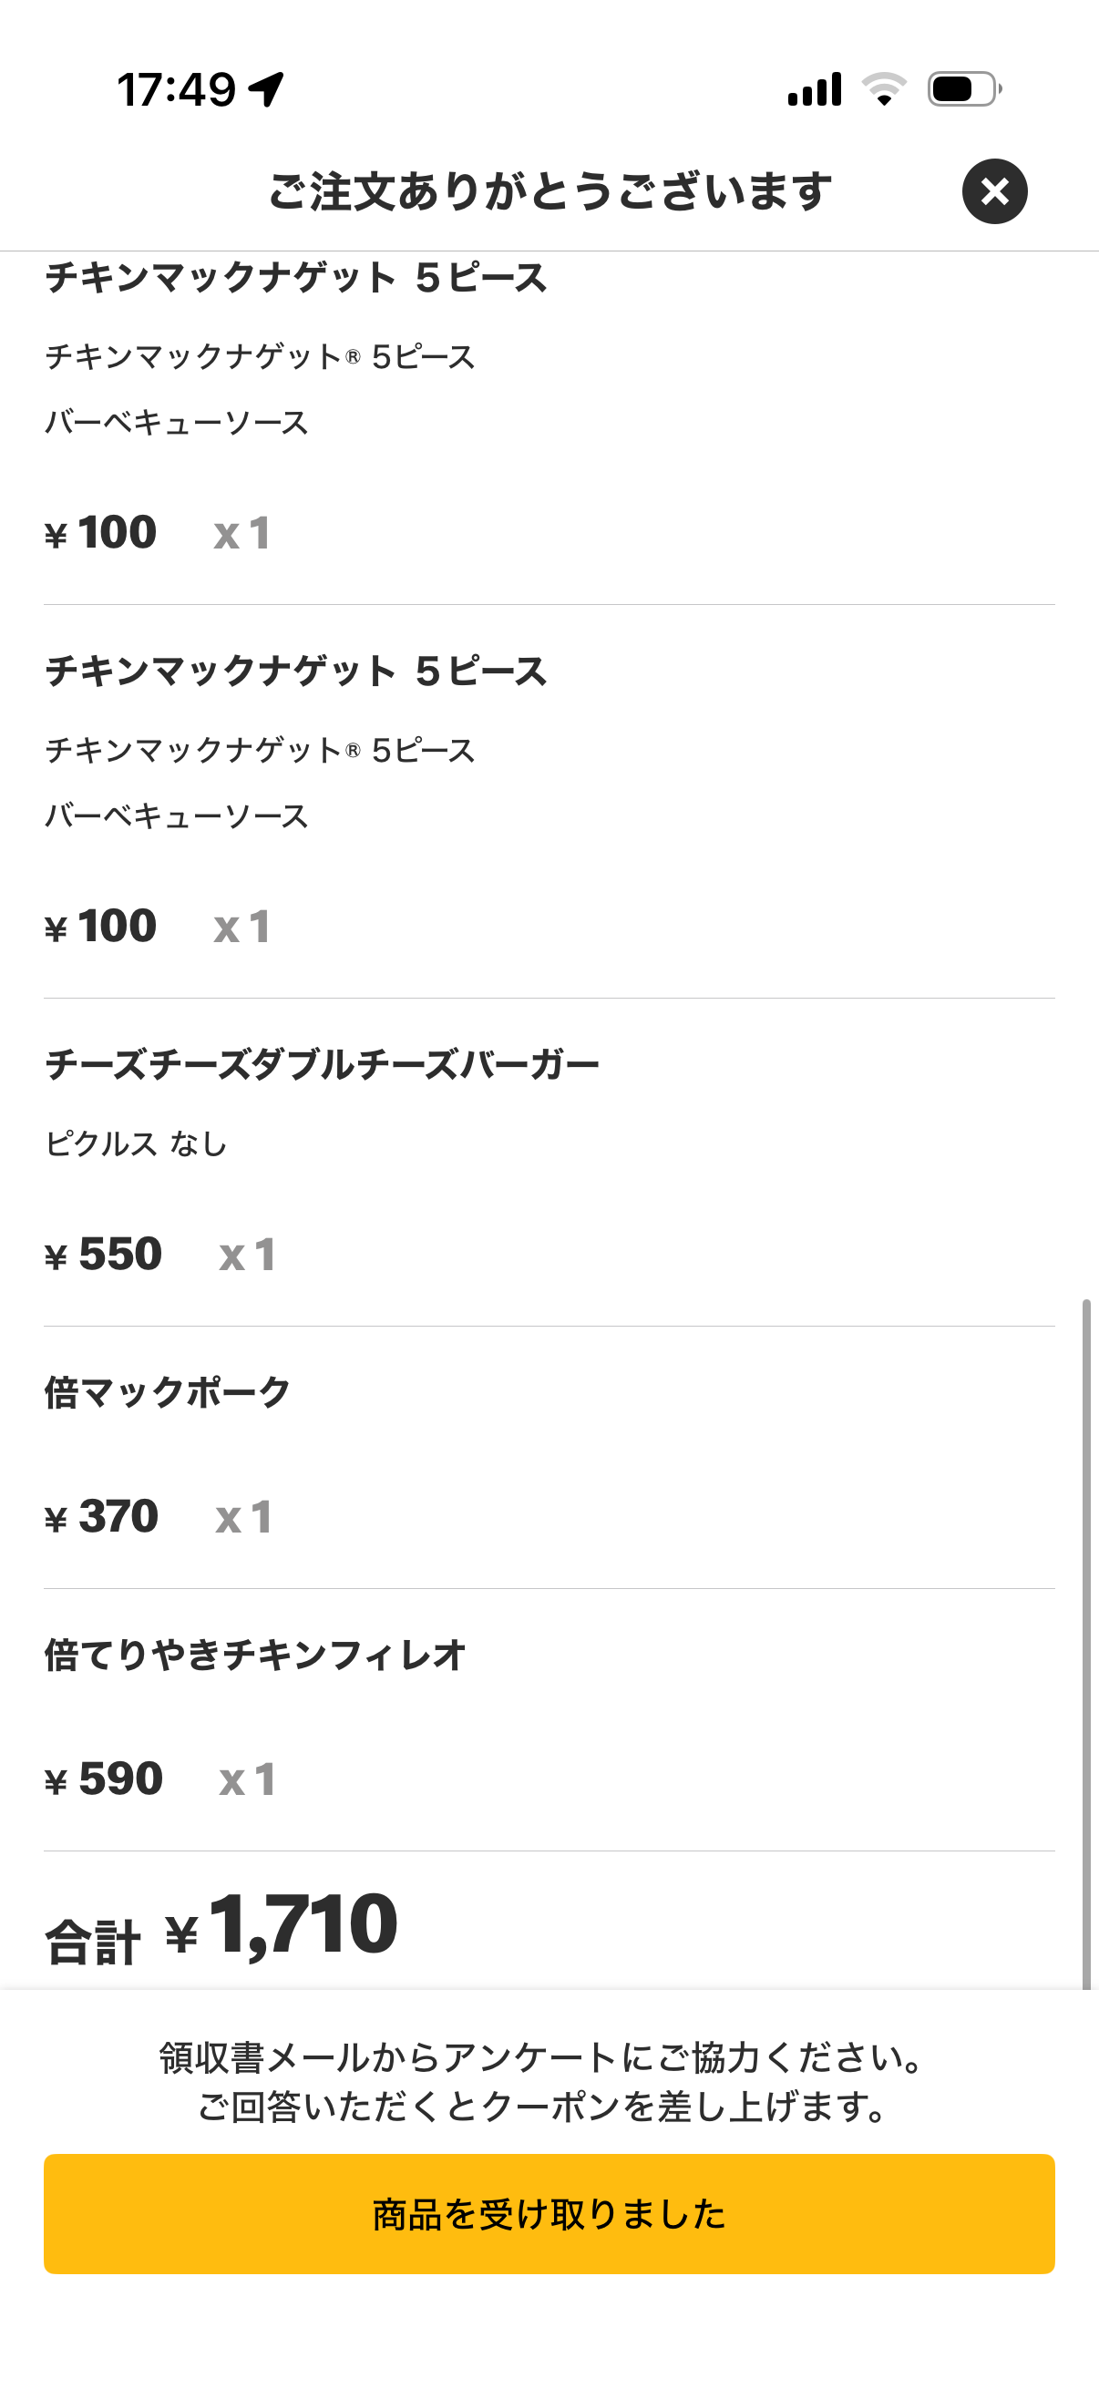The height and width of the screenshot is (2389, 1099).
Task: Select the チーズチーズダブルチーズバーガー item
Action: (322, 1063)
